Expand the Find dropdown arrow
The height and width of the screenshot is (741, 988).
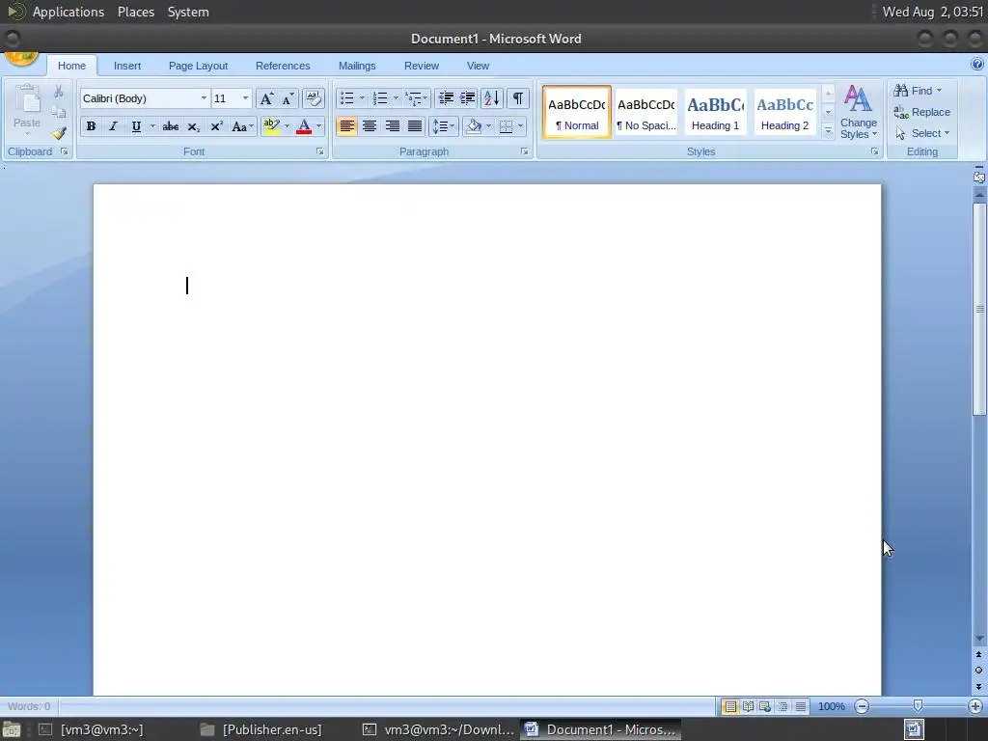[939, 91]
